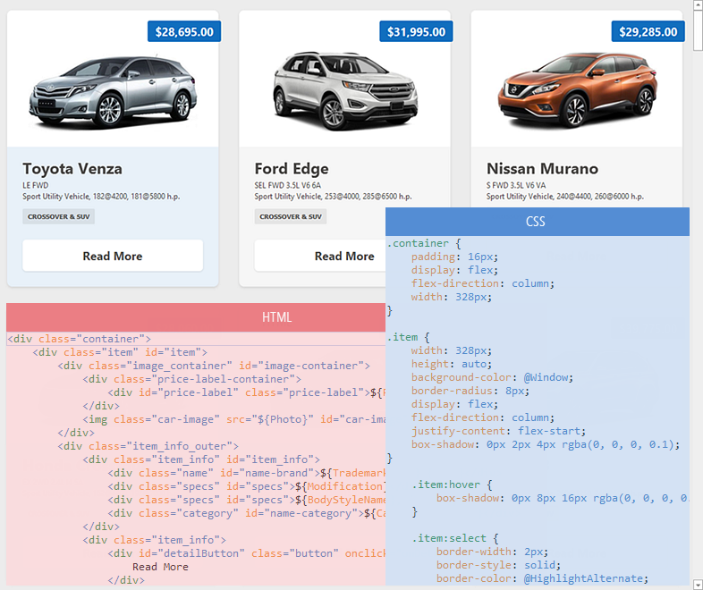Select the $28,695.00 price label
Viewport: 703px width, 590px height.
pos(184,31)
